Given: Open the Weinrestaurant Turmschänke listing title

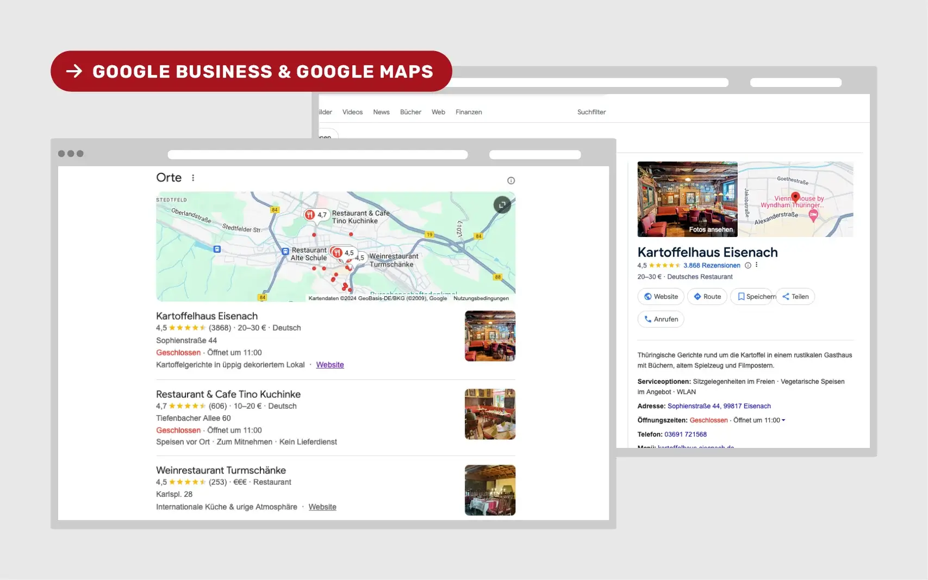Looking at the screenshot, I should [221, 470].
